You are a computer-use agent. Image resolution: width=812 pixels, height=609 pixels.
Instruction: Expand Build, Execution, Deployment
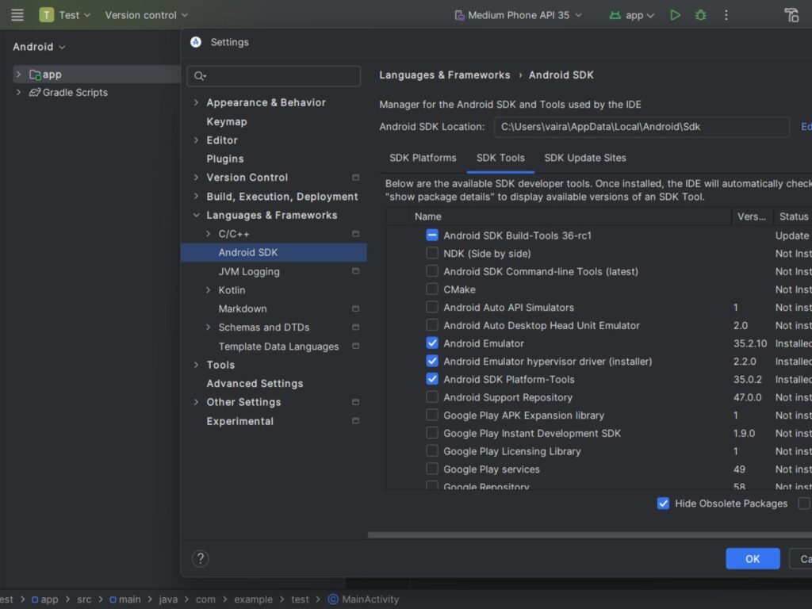pyautogui.click(x=196, y=197)
